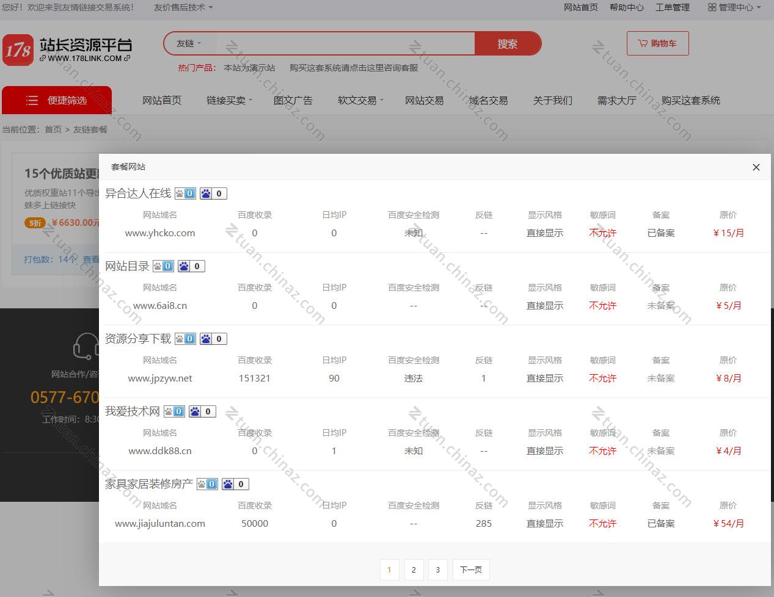Screen dimensions: 774x597
Task: Open the 关于我们 nav item
Action: pyautogui.click(x=553, y=101)
